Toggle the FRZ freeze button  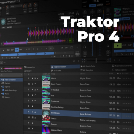(30, 11)
